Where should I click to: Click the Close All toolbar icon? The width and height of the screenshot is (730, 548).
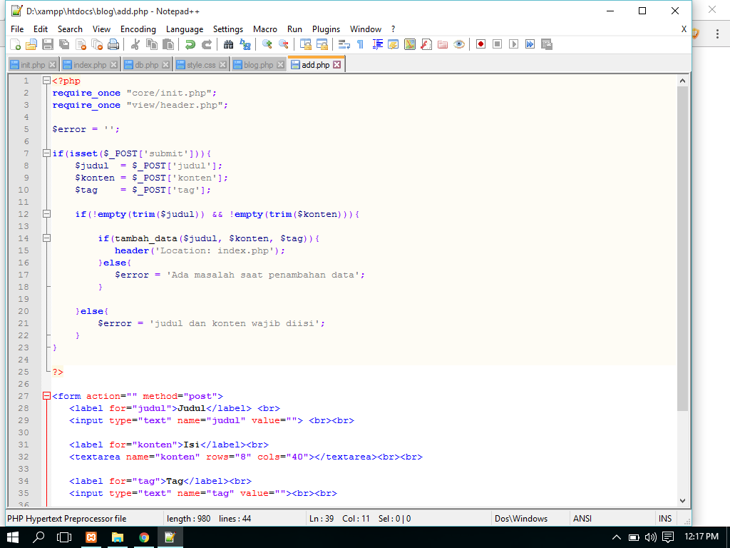pyautogui.click(x=97, y=44)
